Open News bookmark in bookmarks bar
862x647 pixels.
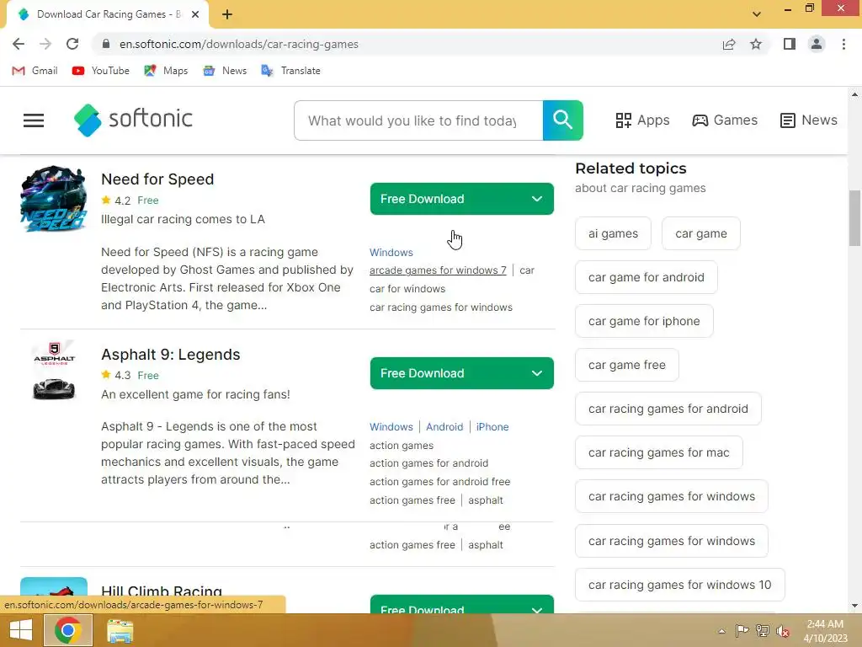225,71
